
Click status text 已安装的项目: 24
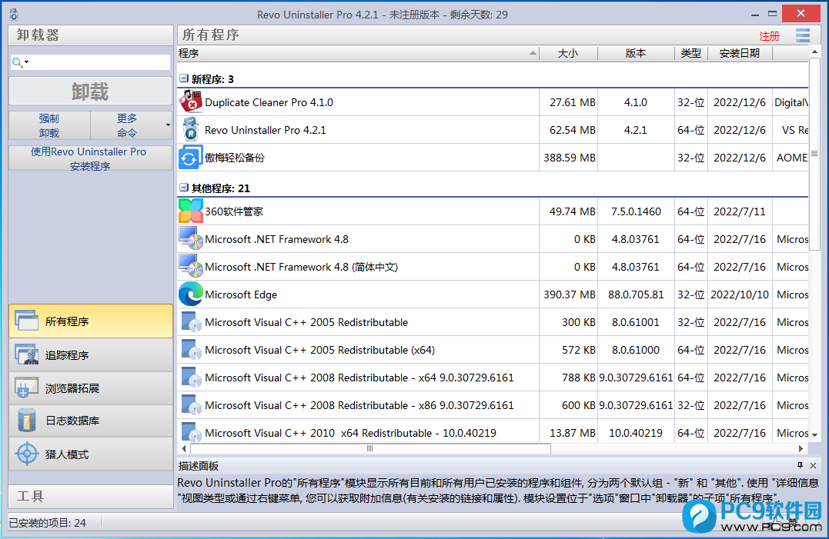click(x=48, y=523)
